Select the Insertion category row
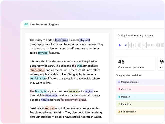165x124 pixels. (140, 97)
